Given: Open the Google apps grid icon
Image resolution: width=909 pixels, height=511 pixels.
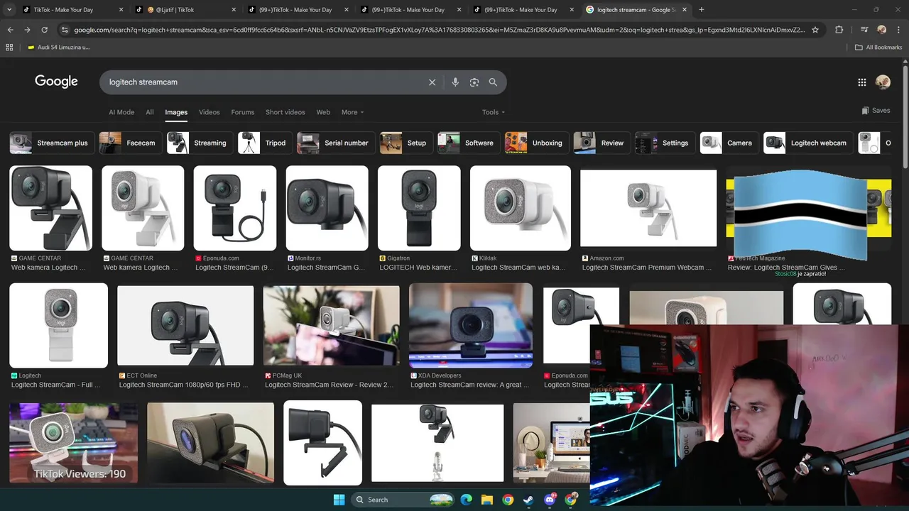Looking at the screenshot, I should pyautogui.click(x=862, y=82).
